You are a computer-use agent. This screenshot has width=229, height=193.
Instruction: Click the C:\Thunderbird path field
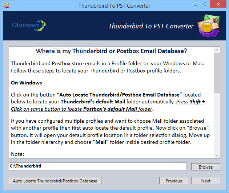coord(98,166)
